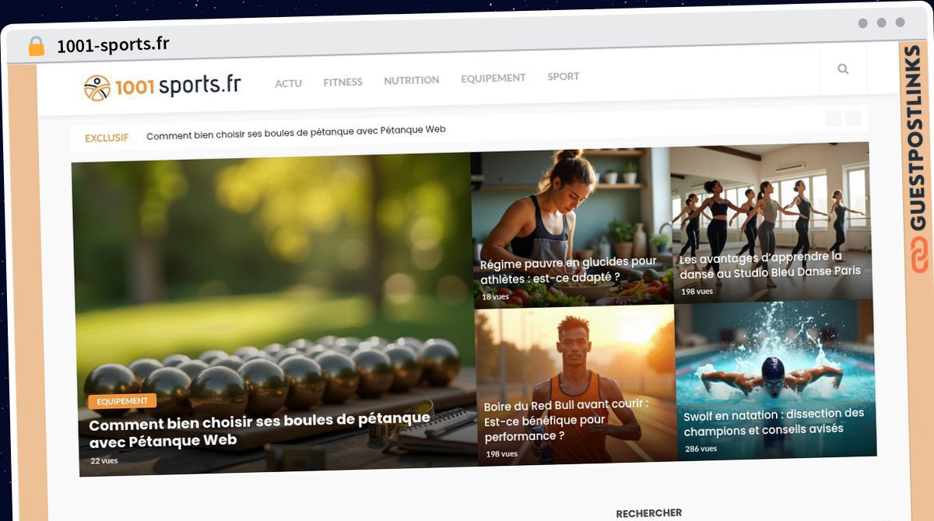Open the SPORT menu
Image resolution: width=934 pixels, height=521 pixels.
[564, 76]
